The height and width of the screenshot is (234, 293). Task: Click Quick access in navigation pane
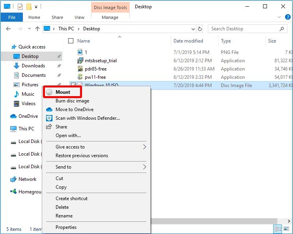pyautogui.click(x=32, y=47)
